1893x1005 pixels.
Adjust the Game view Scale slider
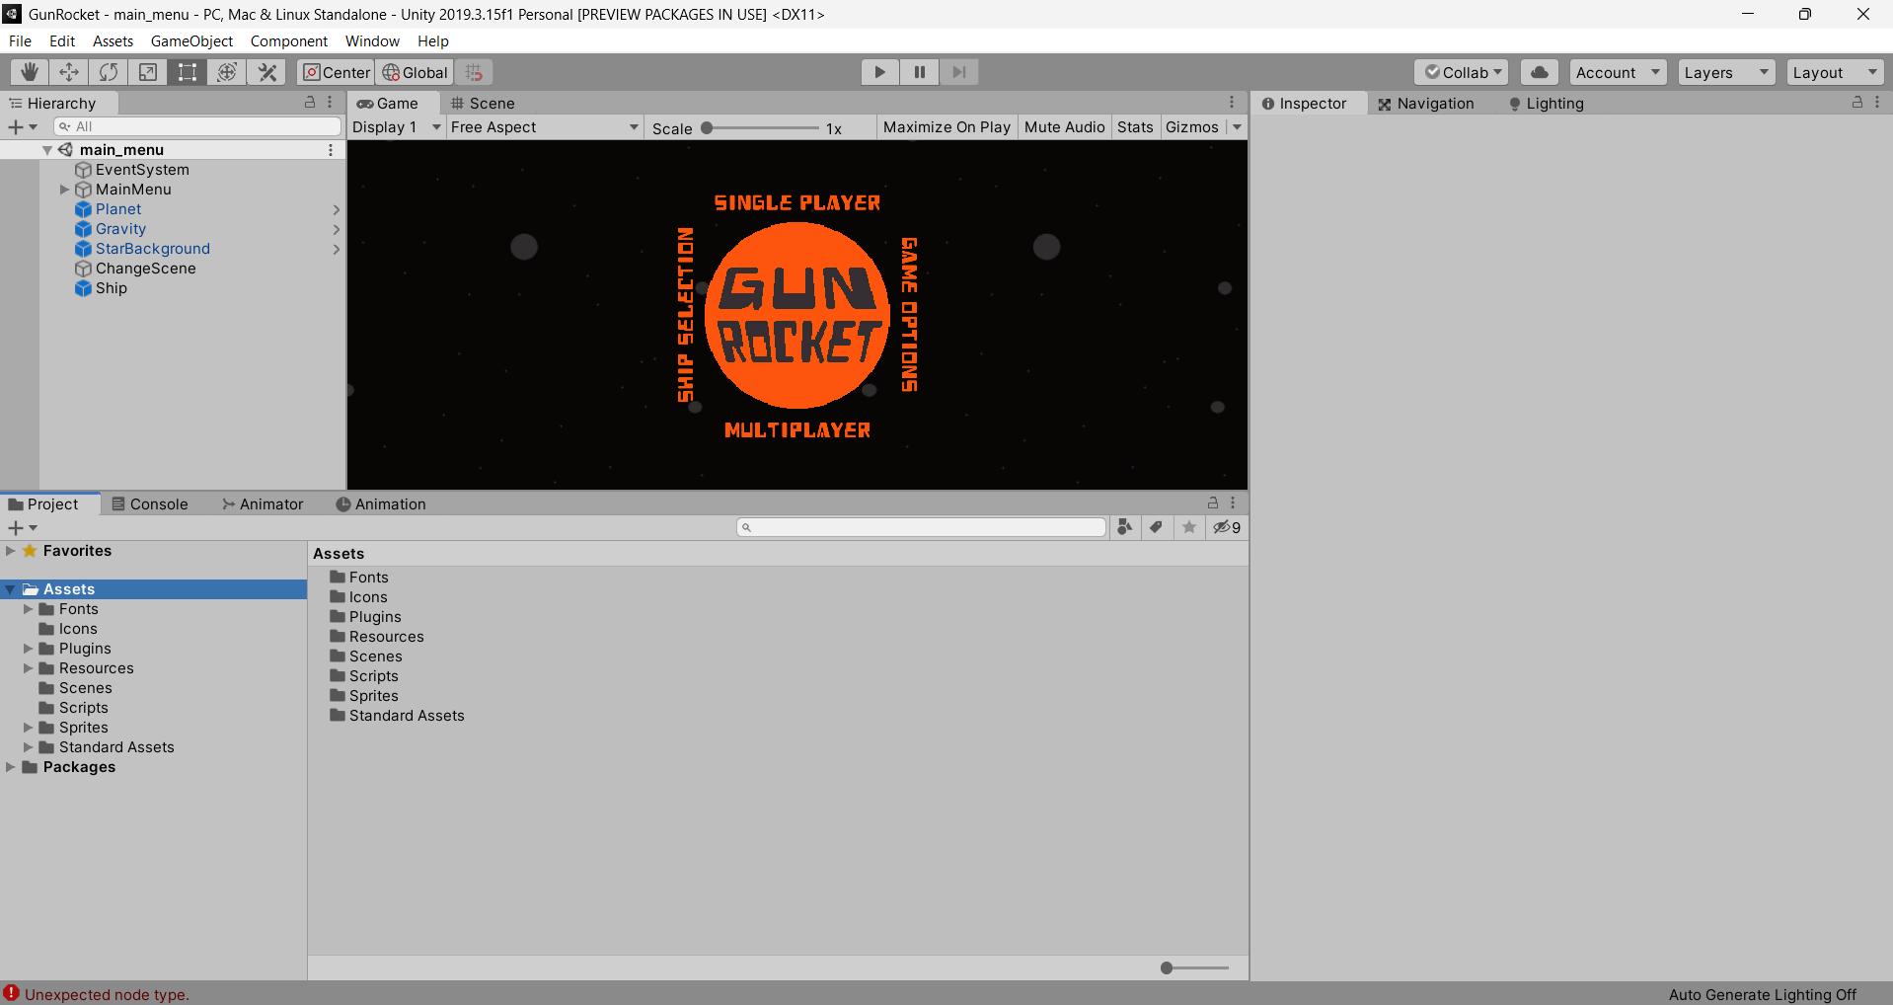(x=761, y=128)
